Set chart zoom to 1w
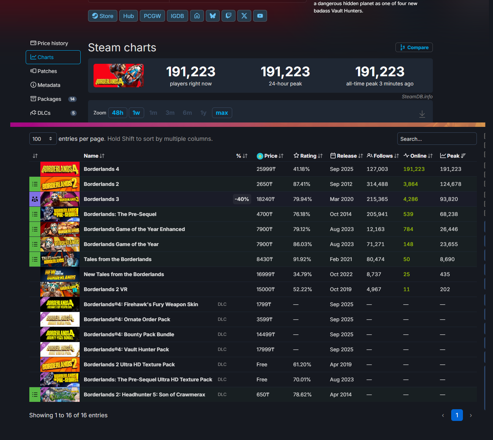The width and height of the screenshot is (493, 440). [136, 113]
